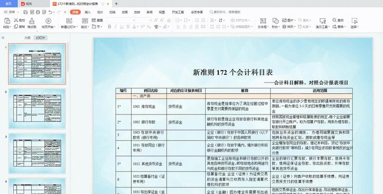383x194 pixels.
Task: Open the Transitions (切换) ribbon tab
Action: tap(113, 12)
